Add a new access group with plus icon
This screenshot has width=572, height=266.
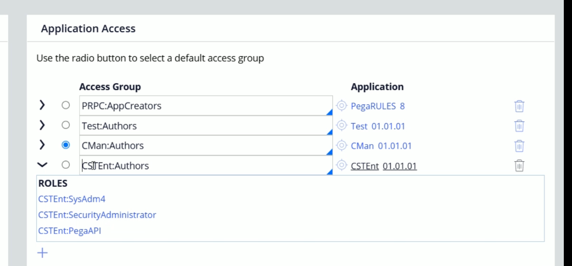(43, 253)
